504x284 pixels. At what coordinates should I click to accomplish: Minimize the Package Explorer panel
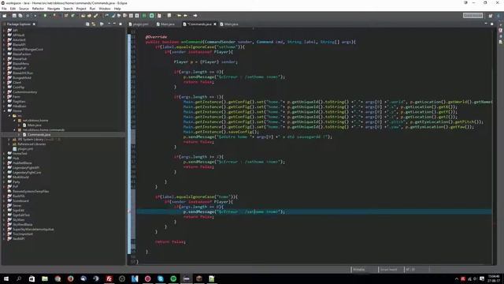pyautogui.click(x=114, y=24)
